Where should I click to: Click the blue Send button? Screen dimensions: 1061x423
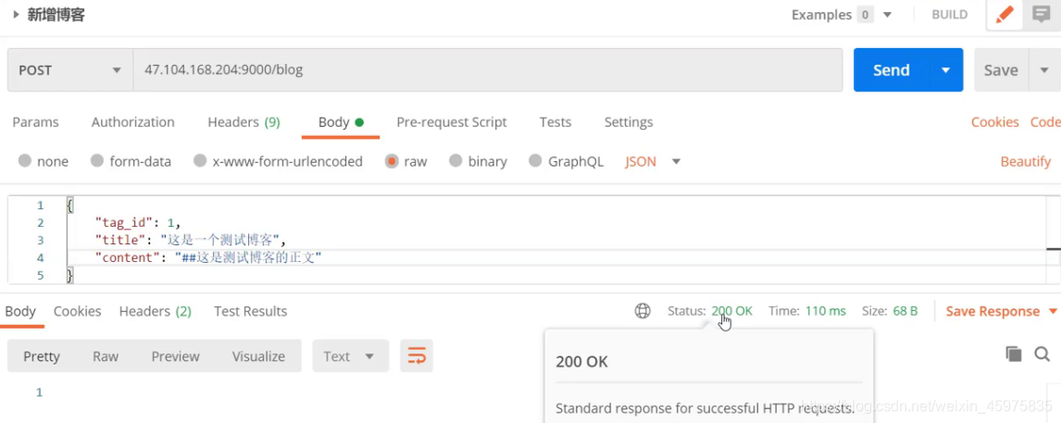(892, 69)
